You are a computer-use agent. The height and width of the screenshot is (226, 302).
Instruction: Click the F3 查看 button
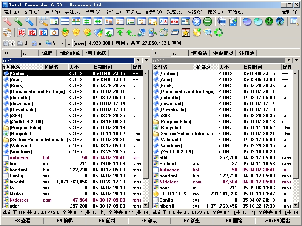point(23,221)
